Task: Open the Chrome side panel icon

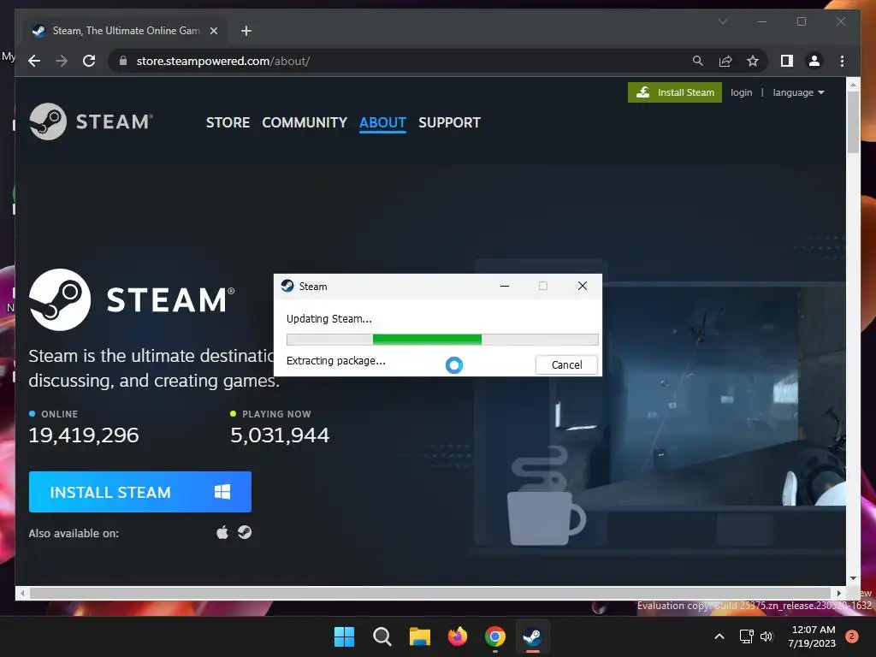Action: pyautogui.click(x=787, y=61)
